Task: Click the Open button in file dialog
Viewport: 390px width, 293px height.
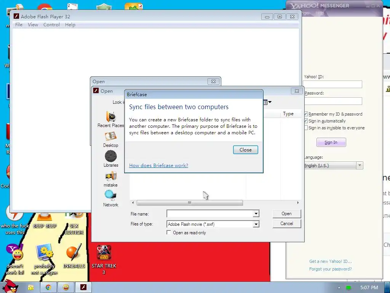Action: (286, 214)
